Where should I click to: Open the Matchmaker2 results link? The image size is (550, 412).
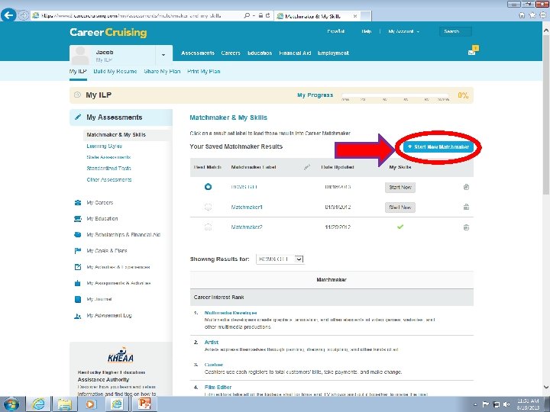pos(247,227)
